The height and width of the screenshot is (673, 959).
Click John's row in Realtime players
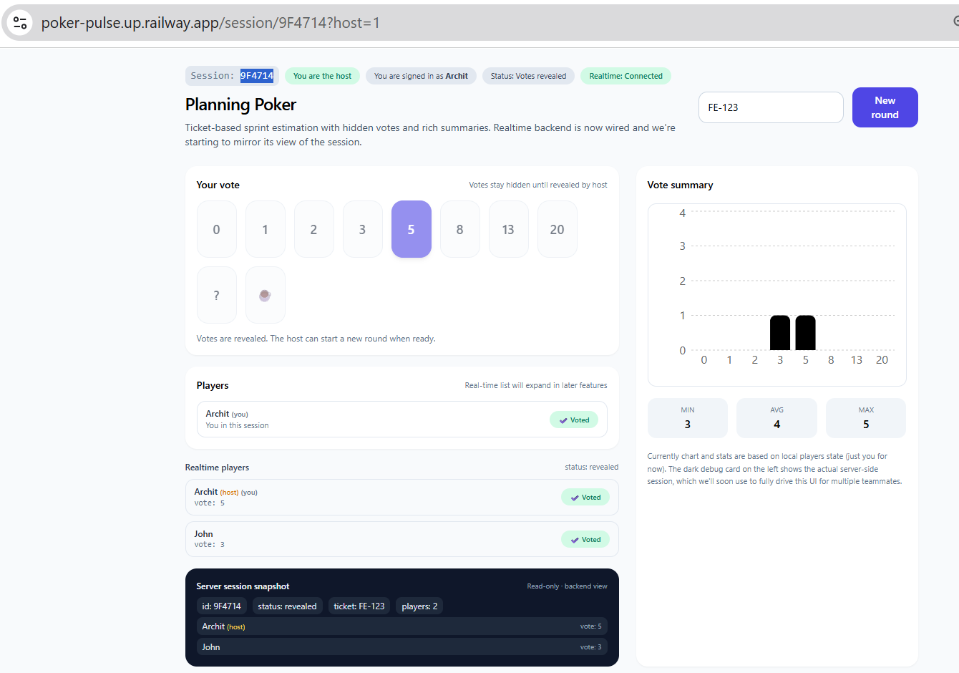click(401, 539)
